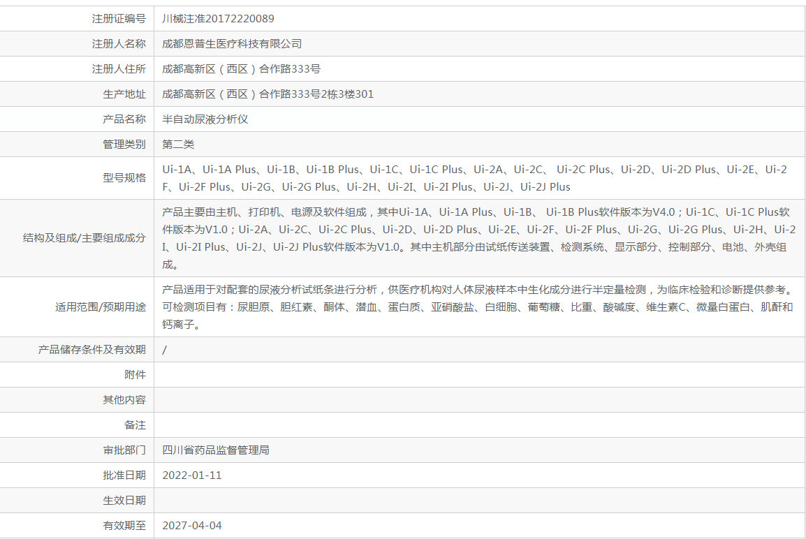Select product name 半自动尿液分析仪
The image size is (806, 539).
tap(205, 119)
